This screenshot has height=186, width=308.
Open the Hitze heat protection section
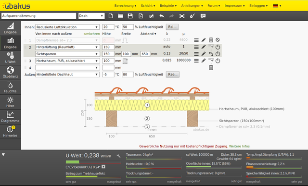(11, 102)
